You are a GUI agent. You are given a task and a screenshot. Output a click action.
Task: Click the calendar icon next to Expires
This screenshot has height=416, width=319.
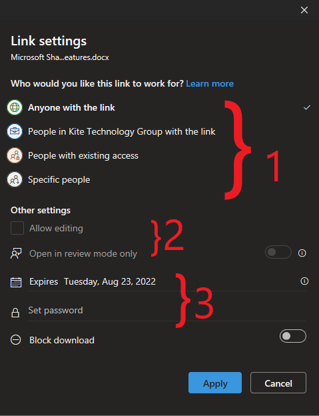(x=16, y=282)
